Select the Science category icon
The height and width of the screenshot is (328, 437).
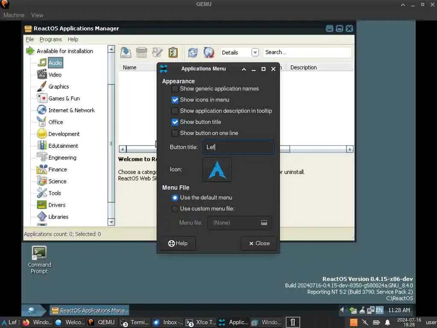42,181
